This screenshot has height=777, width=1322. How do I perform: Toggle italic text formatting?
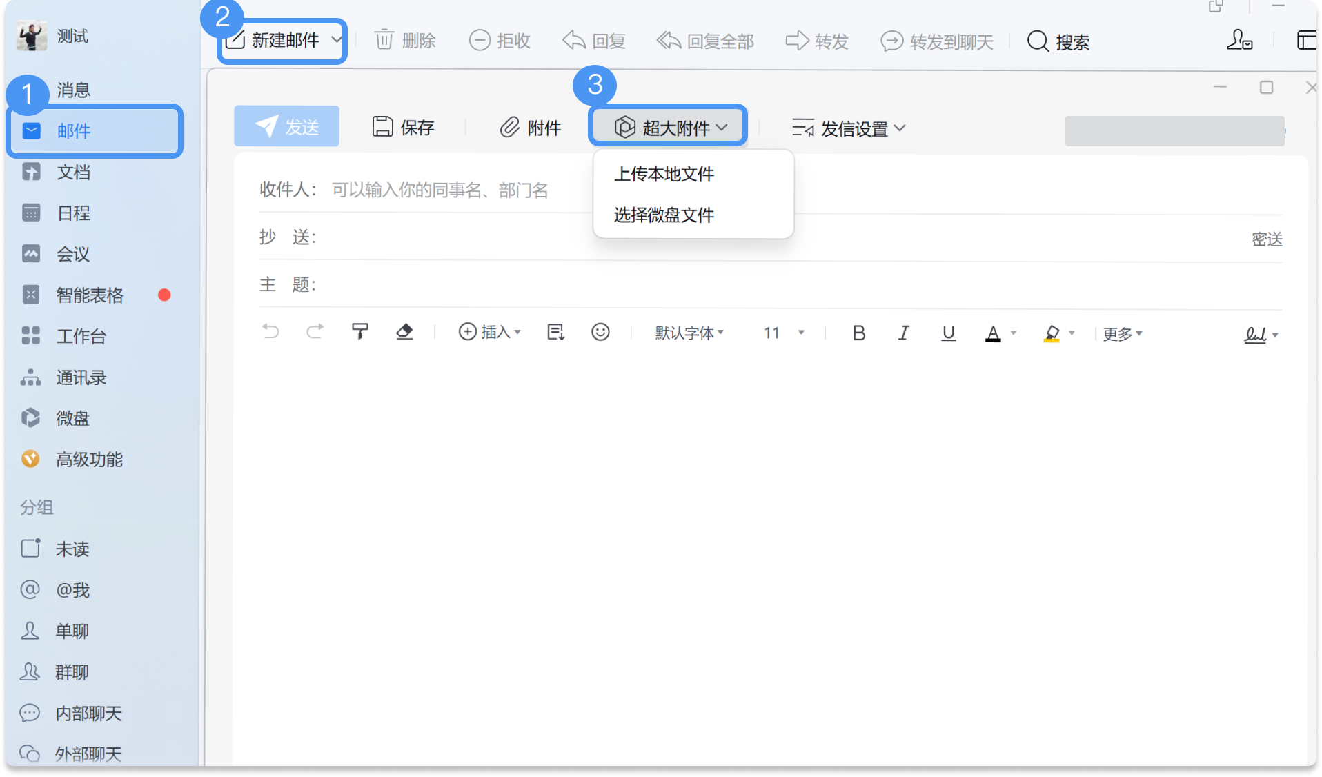903,333
